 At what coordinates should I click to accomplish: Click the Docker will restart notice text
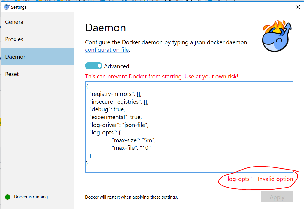coord(131,197)
